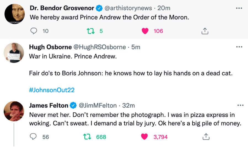Open James Felton's tweet timestamp 32m
This screenshot has width=248, height=147.
[x=129, y=105]
